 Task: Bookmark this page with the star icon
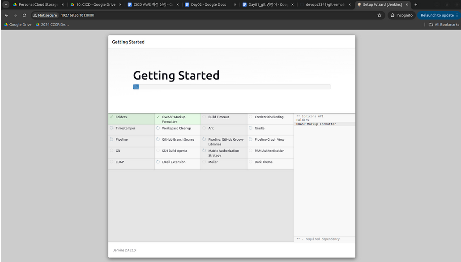pyautogui.click(x=379, y=15)
